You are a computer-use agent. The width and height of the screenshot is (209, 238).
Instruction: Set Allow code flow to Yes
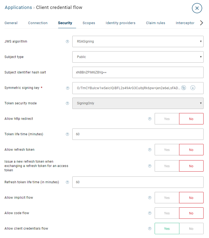point(167,213)
